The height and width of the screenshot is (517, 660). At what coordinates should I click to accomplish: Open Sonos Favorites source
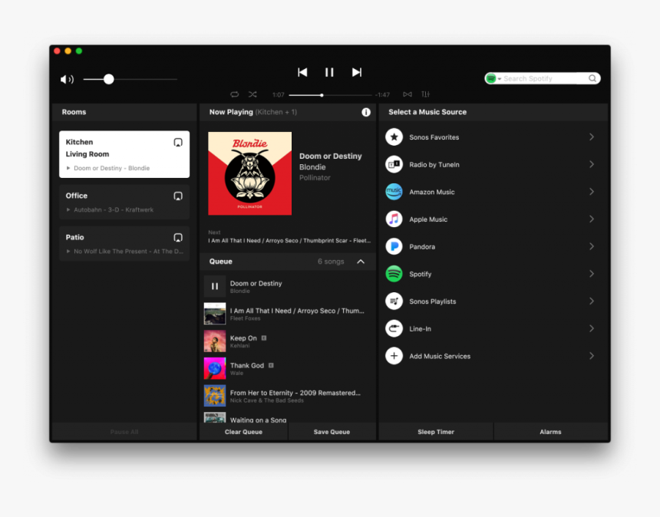pyautogui.click(x=493, y=137)
